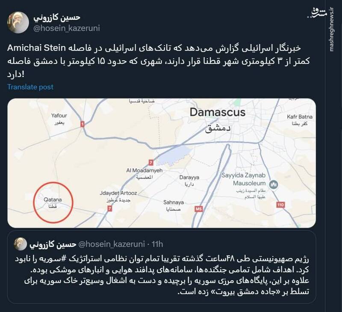This screenshot has width=342, height=312.
Task: Click the small avatar in the quoted post
Action: [21, 244]
